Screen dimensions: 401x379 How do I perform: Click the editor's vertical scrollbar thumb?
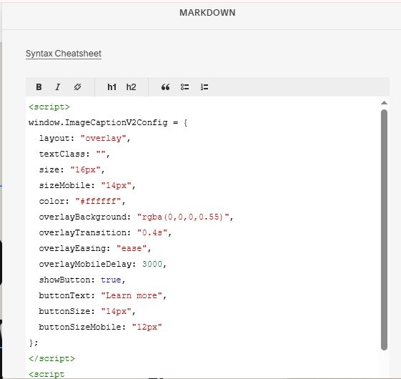pos(384,230)
